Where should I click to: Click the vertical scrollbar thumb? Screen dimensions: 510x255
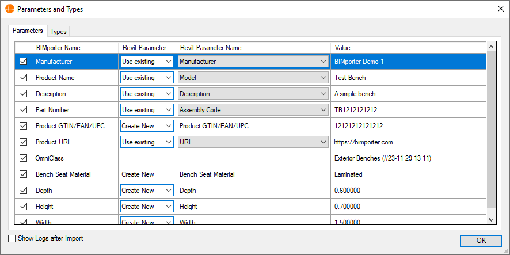(491, 130)
